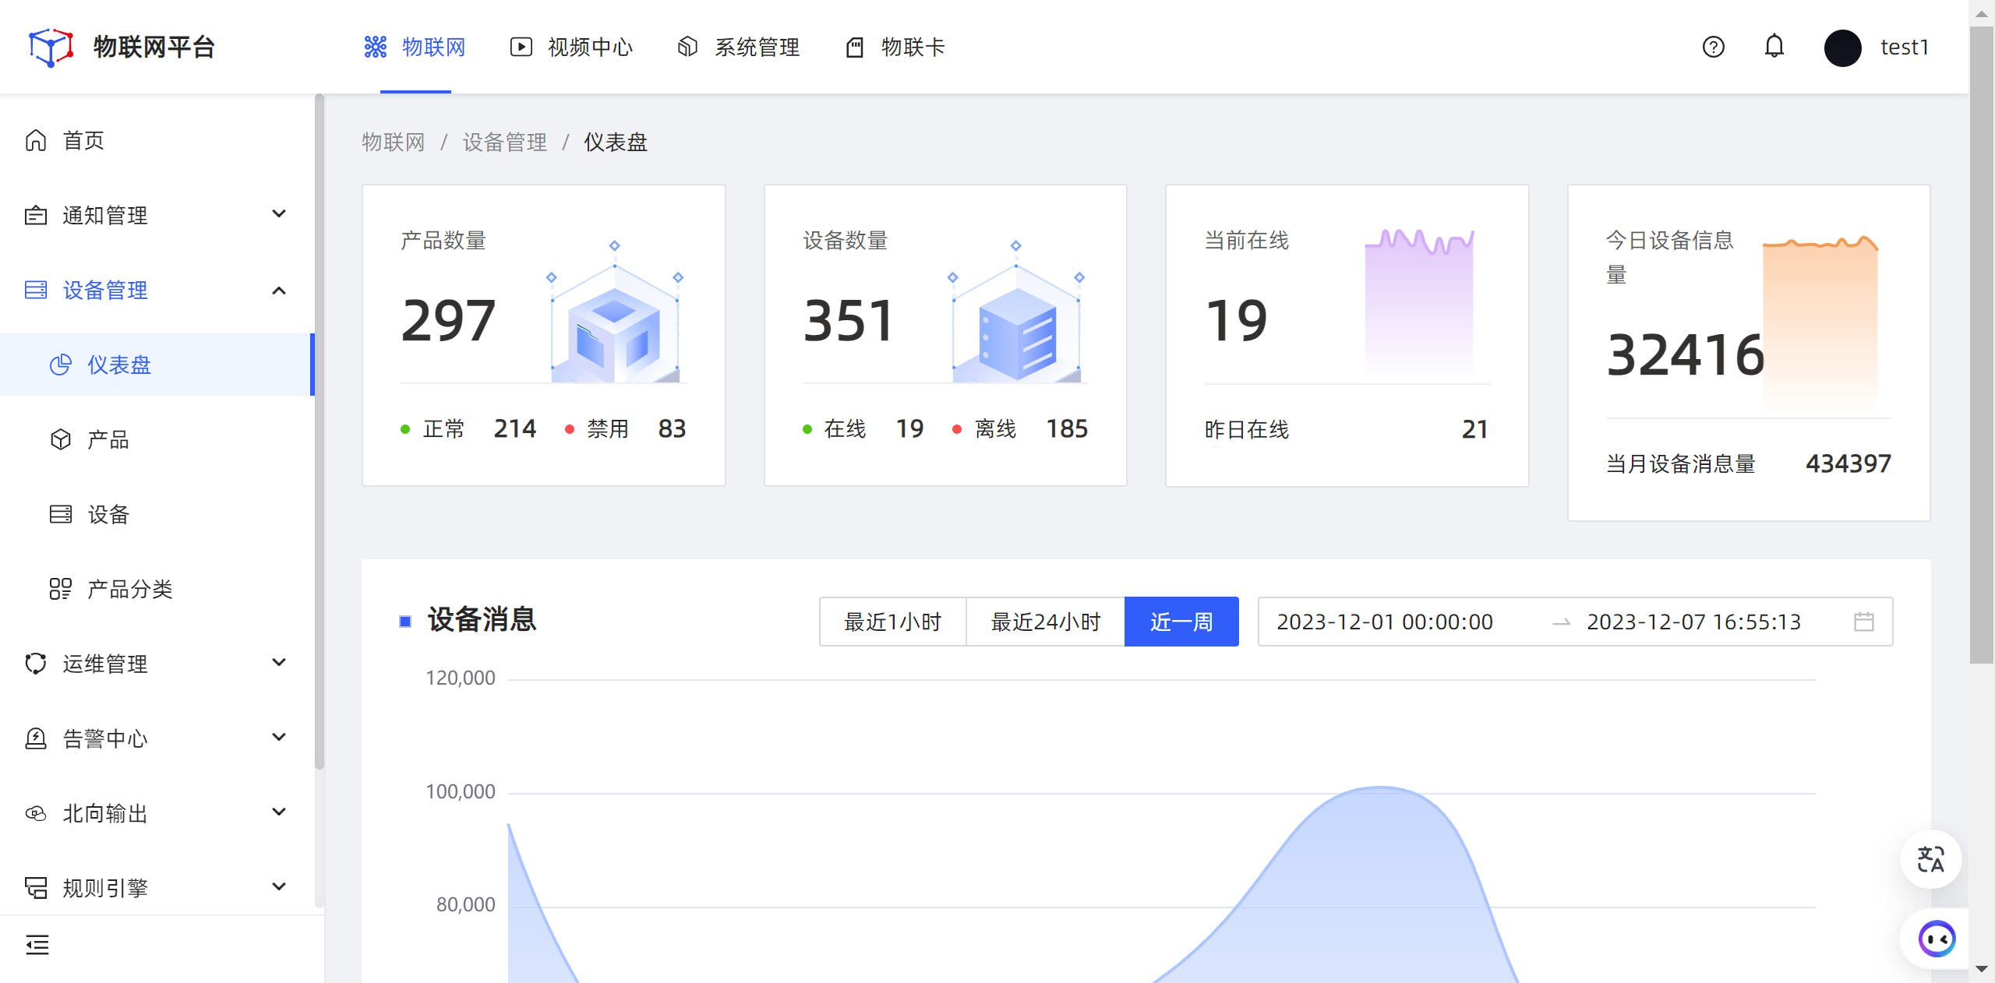Image resolution: width=1995 pixels, height=983 pixels.
Task: Click 设备管理 breadcrumb link
Action: point(505,143)
